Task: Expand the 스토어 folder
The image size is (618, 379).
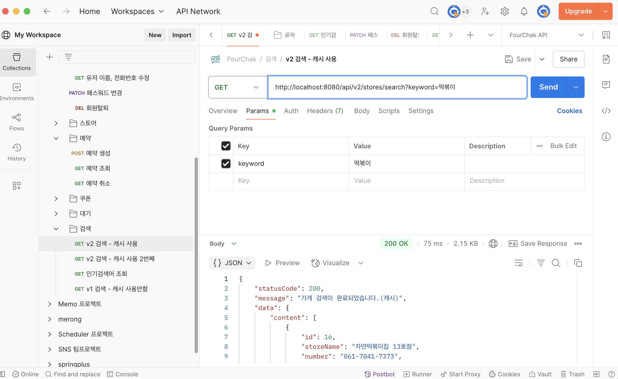Action: click(x=56, y=123)
